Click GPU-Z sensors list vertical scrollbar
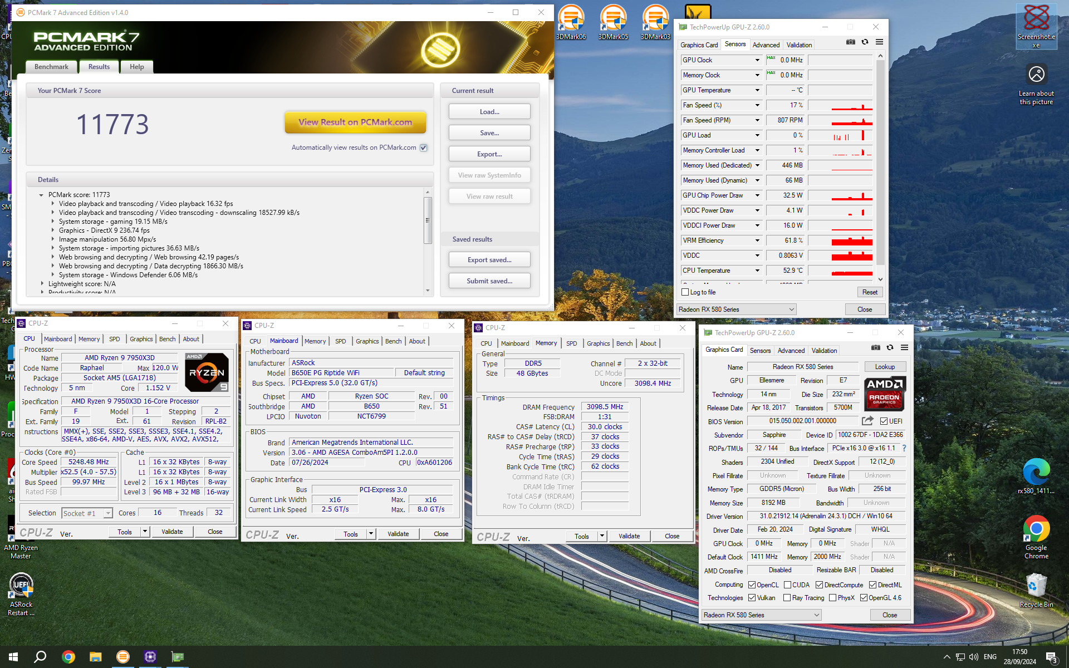The width and height of the screenshot is (1069, 668). click(880, 163)
